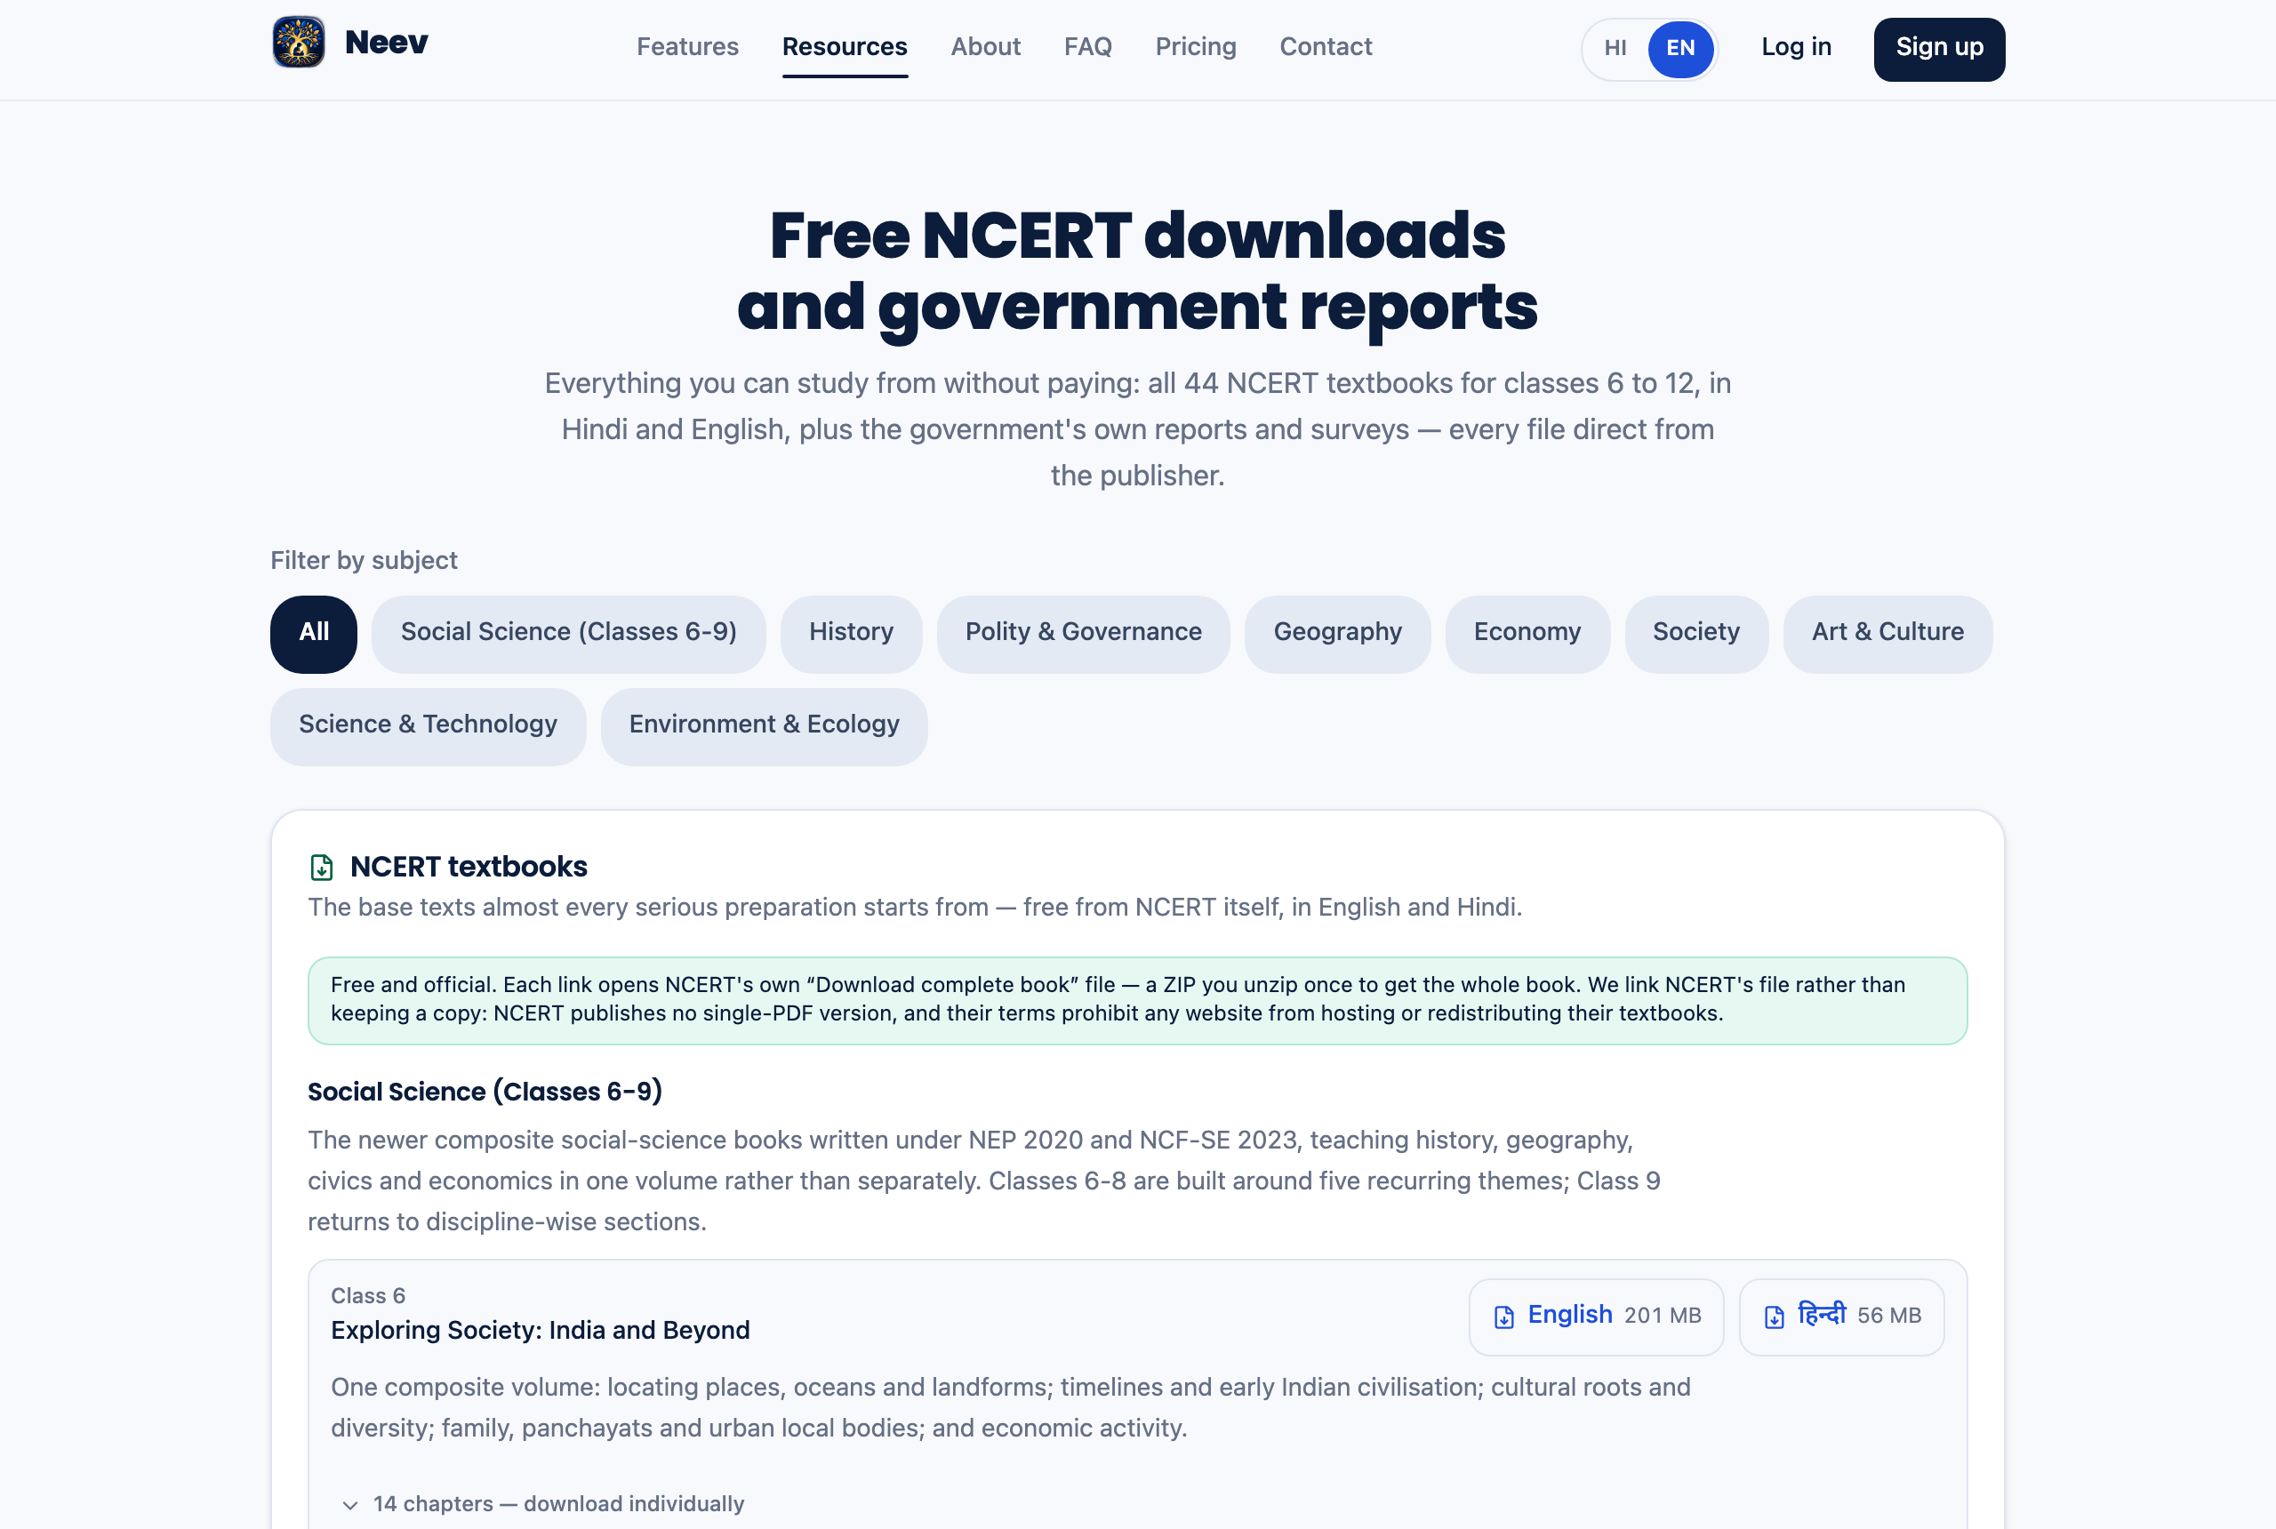Filter resources by Geography
Screen dimensions: 2276x1529
1338,634
